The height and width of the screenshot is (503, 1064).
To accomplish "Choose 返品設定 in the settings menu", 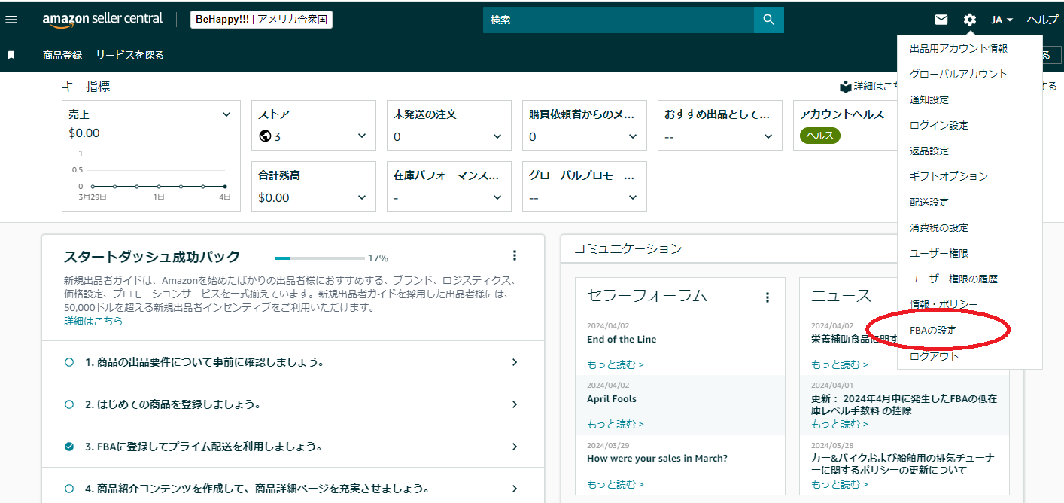I will [929, 151].
